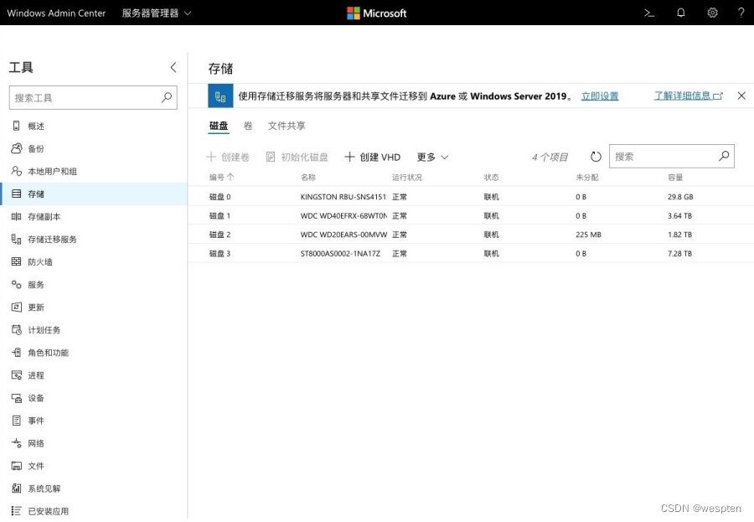The height and width of the screenshot is (522, 754).
Task: Click the 搜索工具 search field
Action: point(84,98)
